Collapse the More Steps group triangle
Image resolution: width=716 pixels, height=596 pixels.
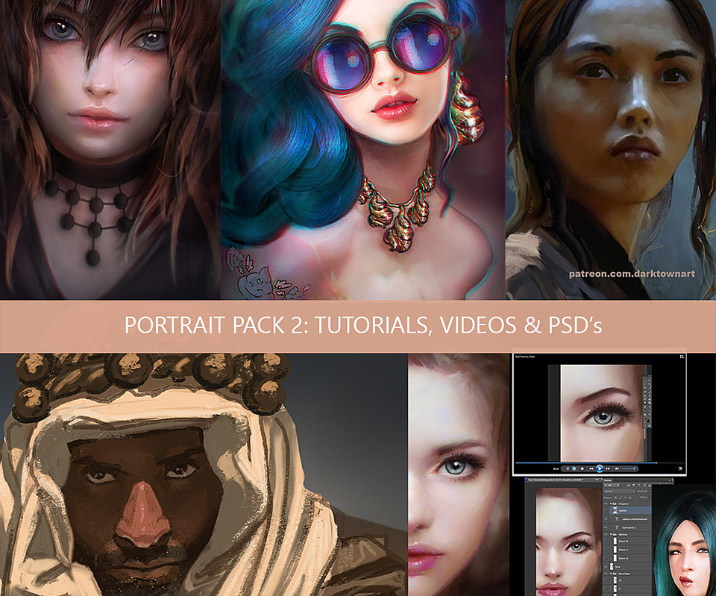610,572
